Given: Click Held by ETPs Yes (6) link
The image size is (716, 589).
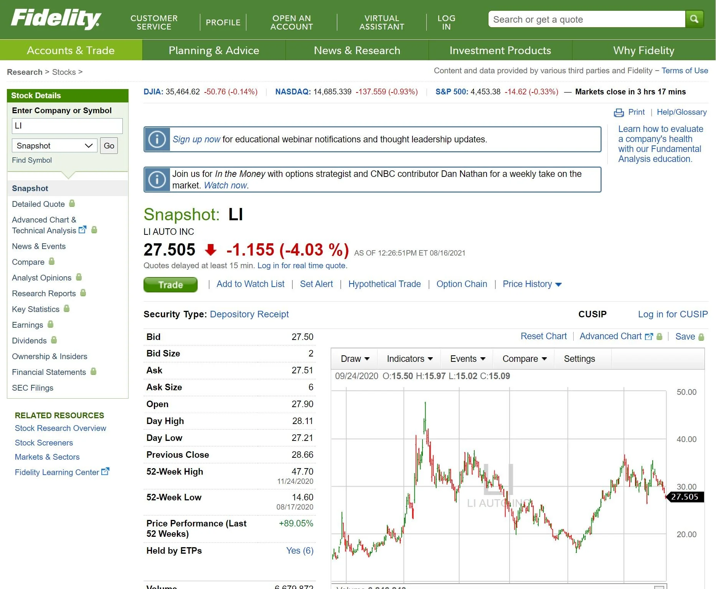Looking at the screenshot, I should click(300, 551).
